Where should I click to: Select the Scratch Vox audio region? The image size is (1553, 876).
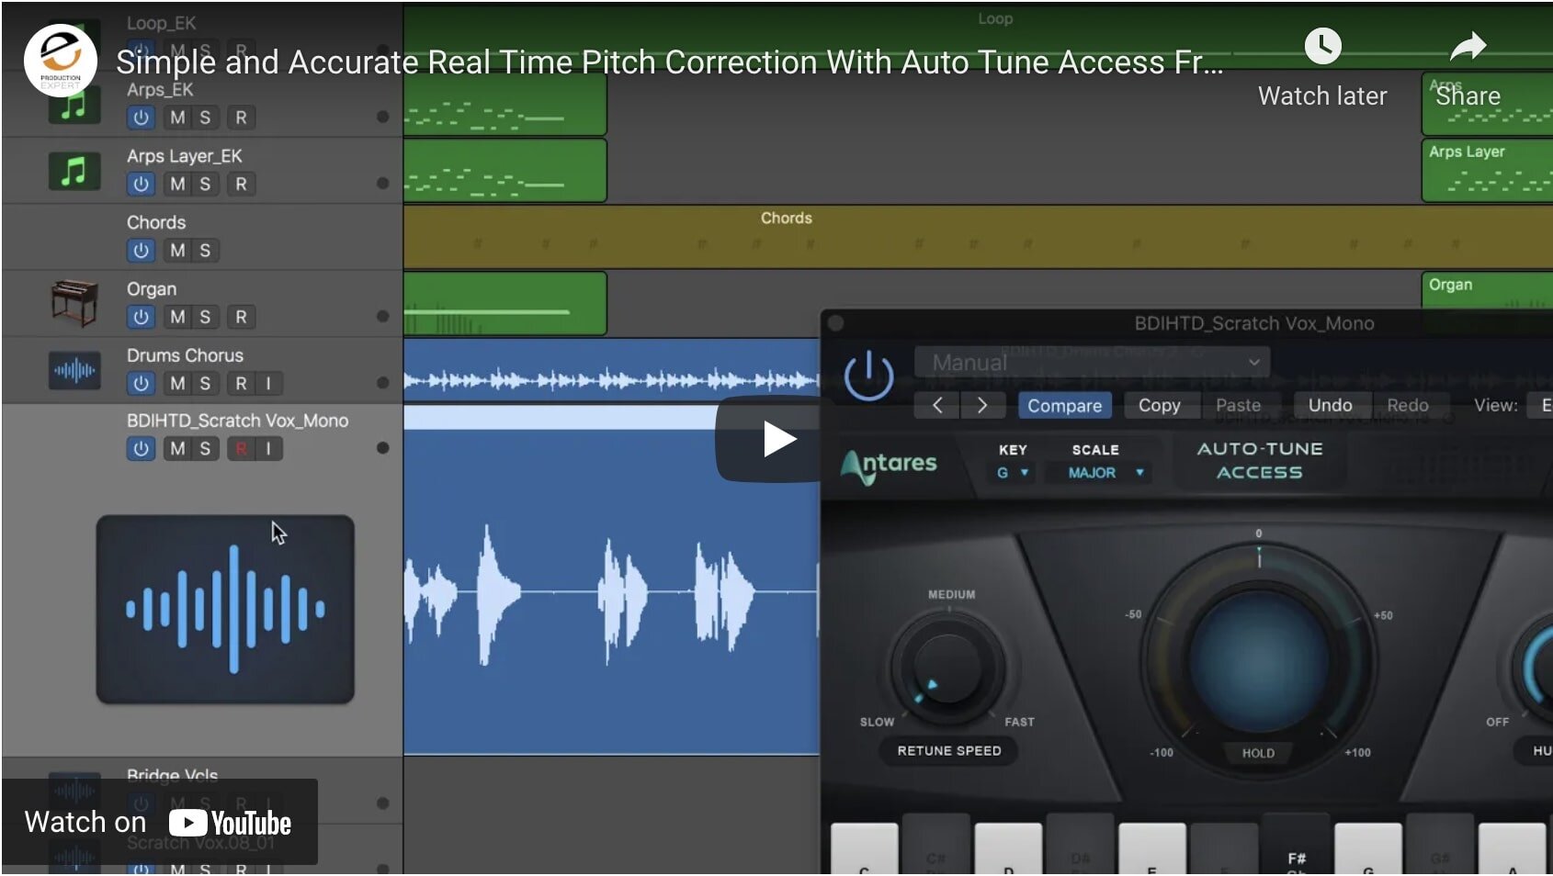click(611, 580)
